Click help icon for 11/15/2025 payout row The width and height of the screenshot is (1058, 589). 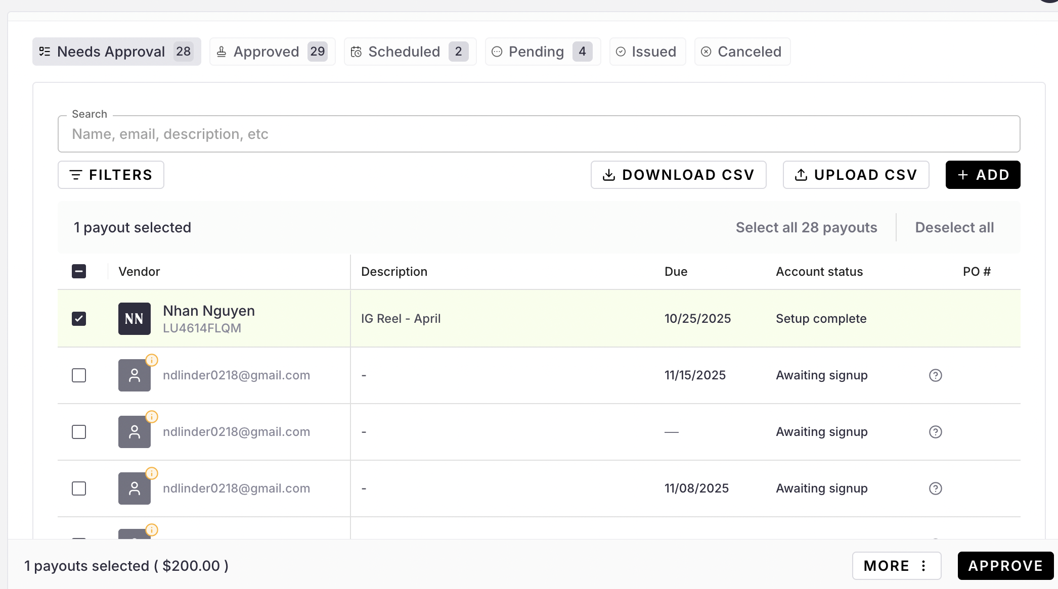coord(935,375)
